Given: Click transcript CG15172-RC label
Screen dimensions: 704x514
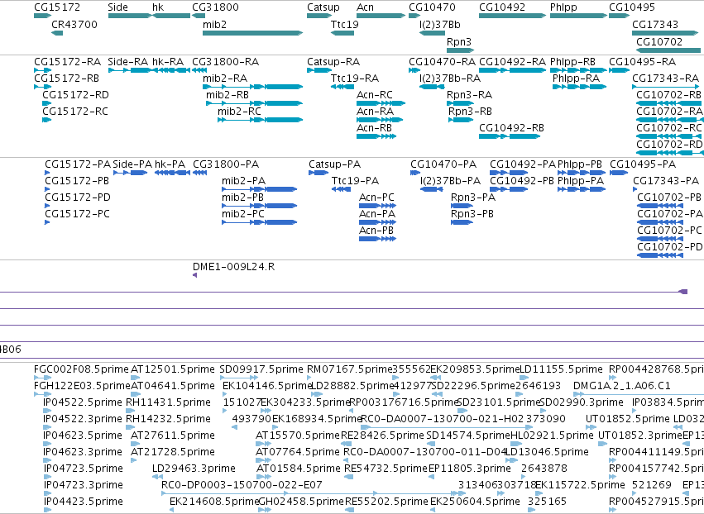Looking at the screenshot, I should tap(75, 112).
